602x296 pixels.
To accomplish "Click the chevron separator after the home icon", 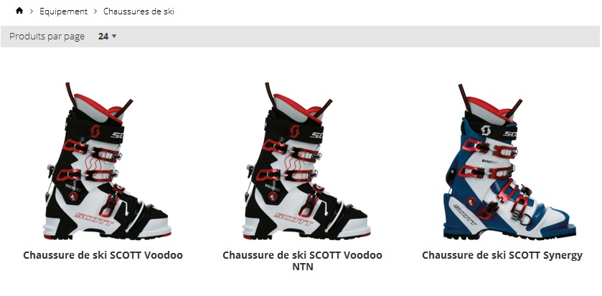I will pyautogui.click(x=32, y=11).
